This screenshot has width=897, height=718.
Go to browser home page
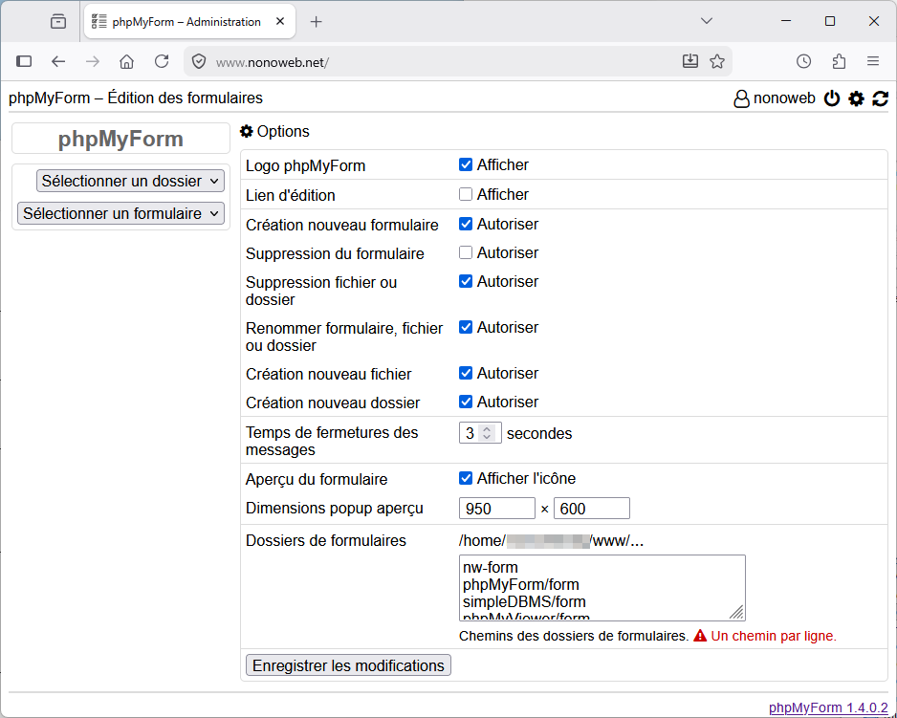[x=126, y=61]
